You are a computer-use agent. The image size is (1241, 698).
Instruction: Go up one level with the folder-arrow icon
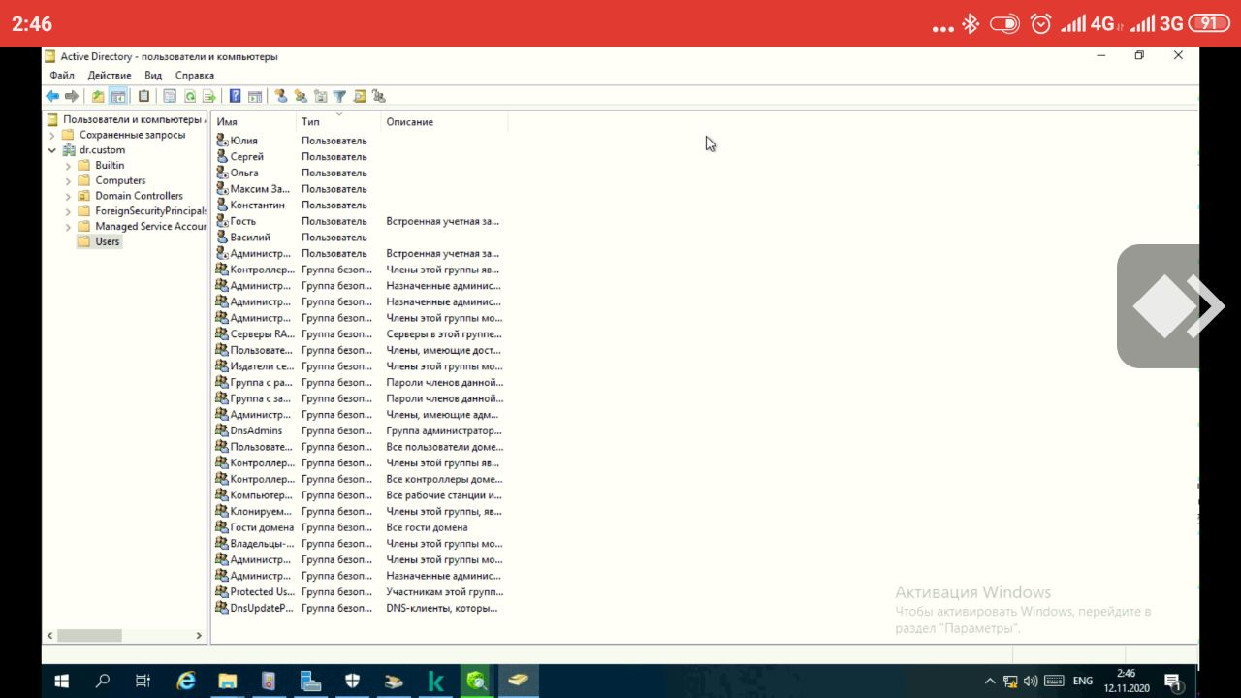point(98,96)
